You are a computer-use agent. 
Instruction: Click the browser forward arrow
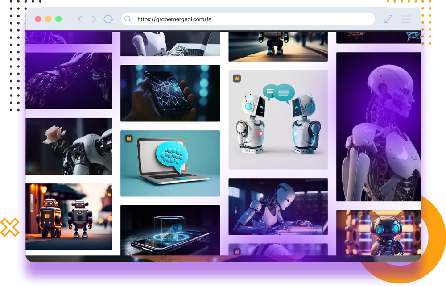click(94, 19)
